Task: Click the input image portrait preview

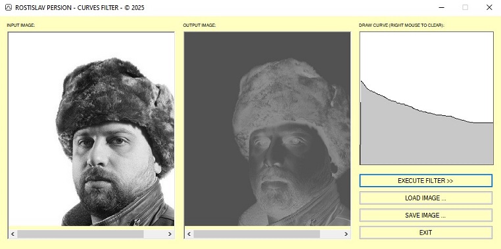Action: pos(91,129)
